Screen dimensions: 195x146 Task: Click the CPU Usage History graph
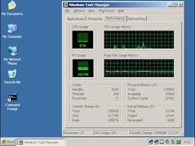click(139, 40)
